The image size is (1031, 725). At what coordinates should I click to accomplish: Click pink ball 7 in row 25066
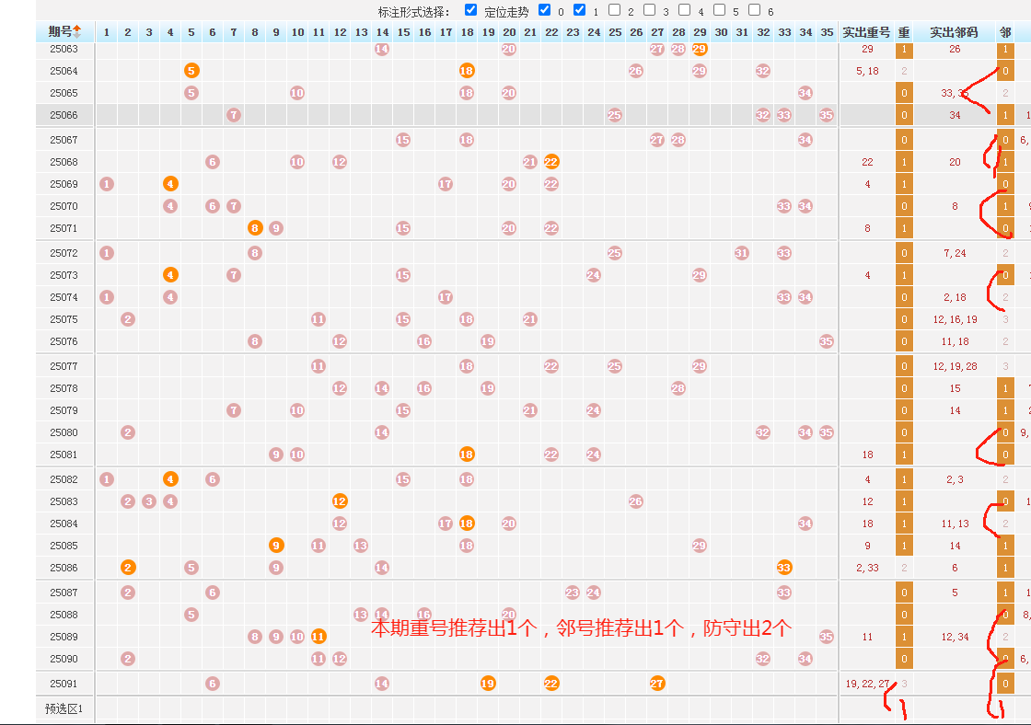tap(234, 115)
